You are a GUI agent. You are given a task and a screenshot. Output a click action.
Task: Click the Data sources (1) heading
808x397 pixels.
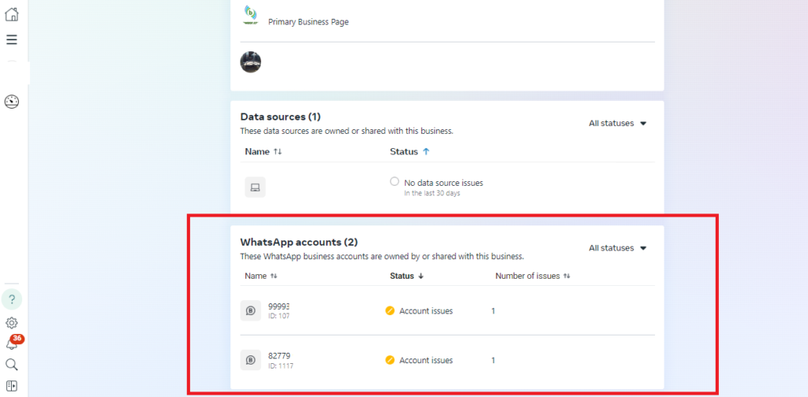280,117
